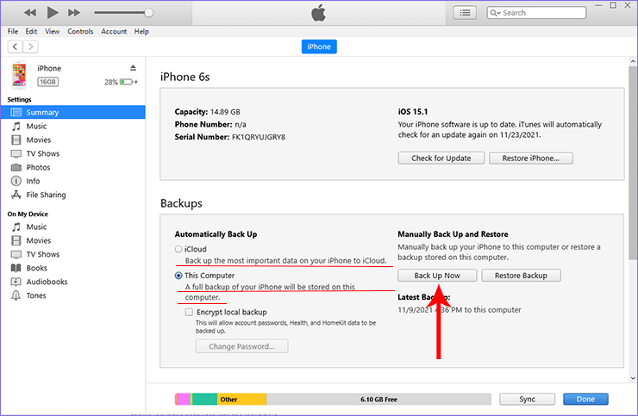The image size is (638, 416).
Task: Open the View menu
Action: point(52,31)
